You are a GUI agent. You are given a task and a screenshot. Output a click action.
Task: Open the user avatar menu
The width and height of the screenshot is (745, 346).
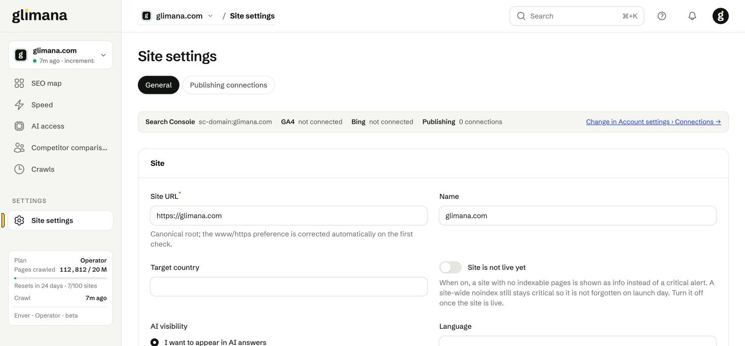pyautogui.click(x=721, y=16)
